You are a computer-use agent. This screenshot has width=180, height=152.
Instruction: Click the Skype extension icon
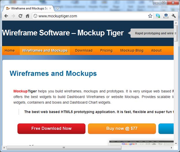158,16
